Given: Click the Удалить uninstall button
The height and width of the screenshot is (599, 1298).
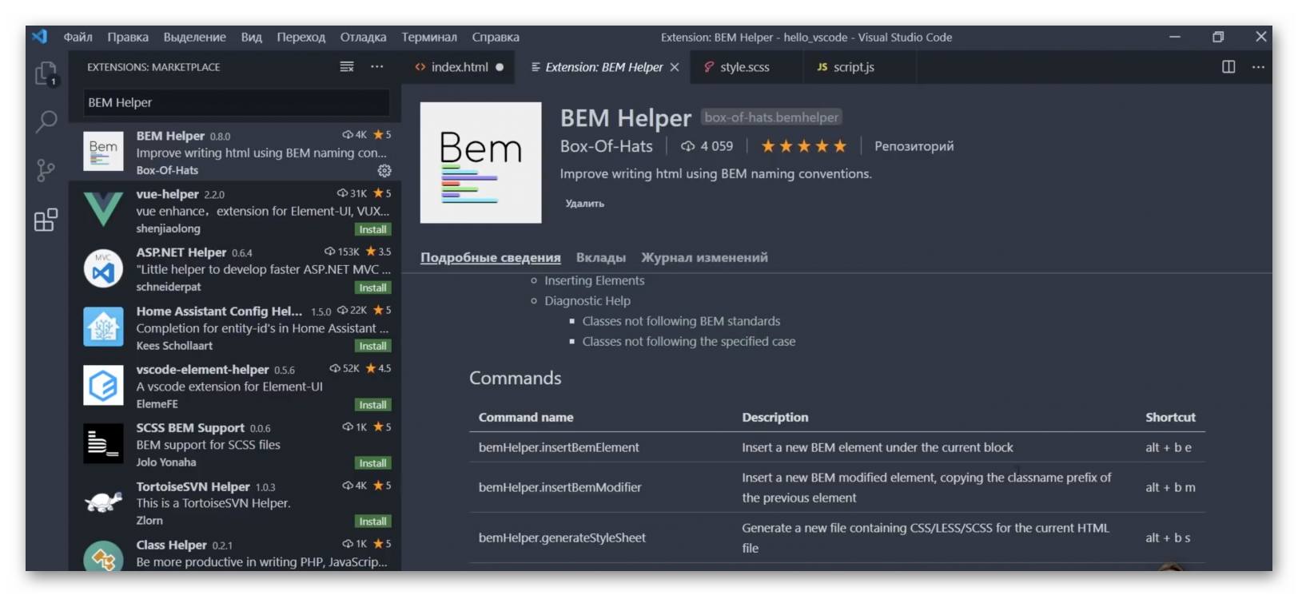Looking at the screenshot, I should click(585, 204).
